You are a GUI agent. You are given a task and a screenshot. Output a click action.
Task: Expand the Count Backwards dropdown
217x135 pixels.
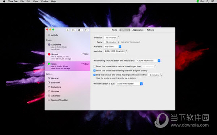coord(148,61)
